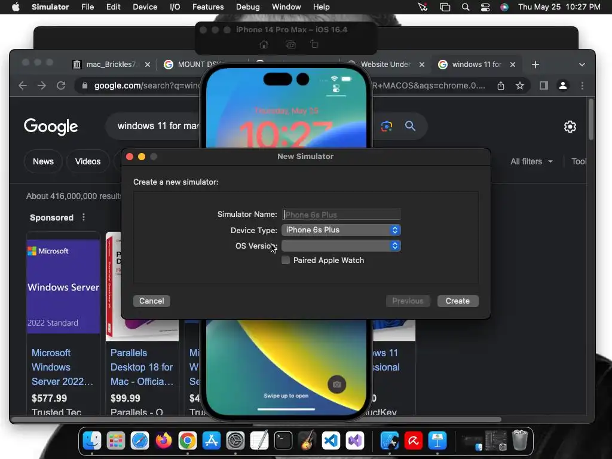Image resolution: width=612 pixels, height=459 pixels.
Task: Click the Google search magnifier icon
Action: point(410,126)
